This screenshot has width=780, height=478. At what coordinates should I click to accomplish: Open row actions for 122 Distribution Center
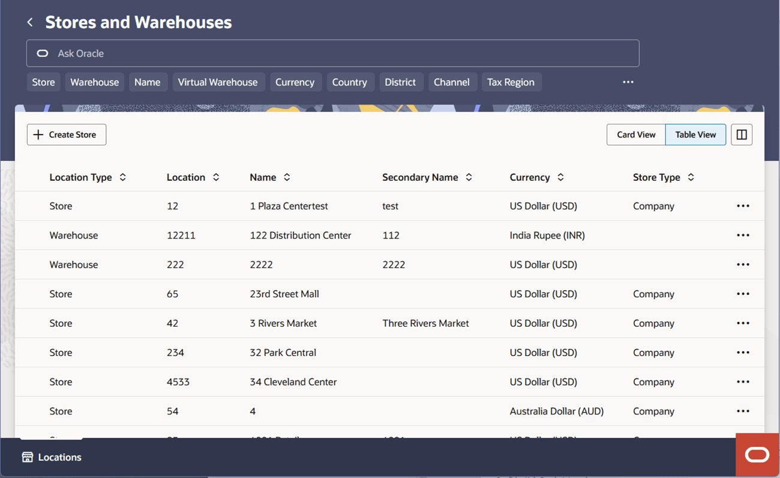click(743, 235)
